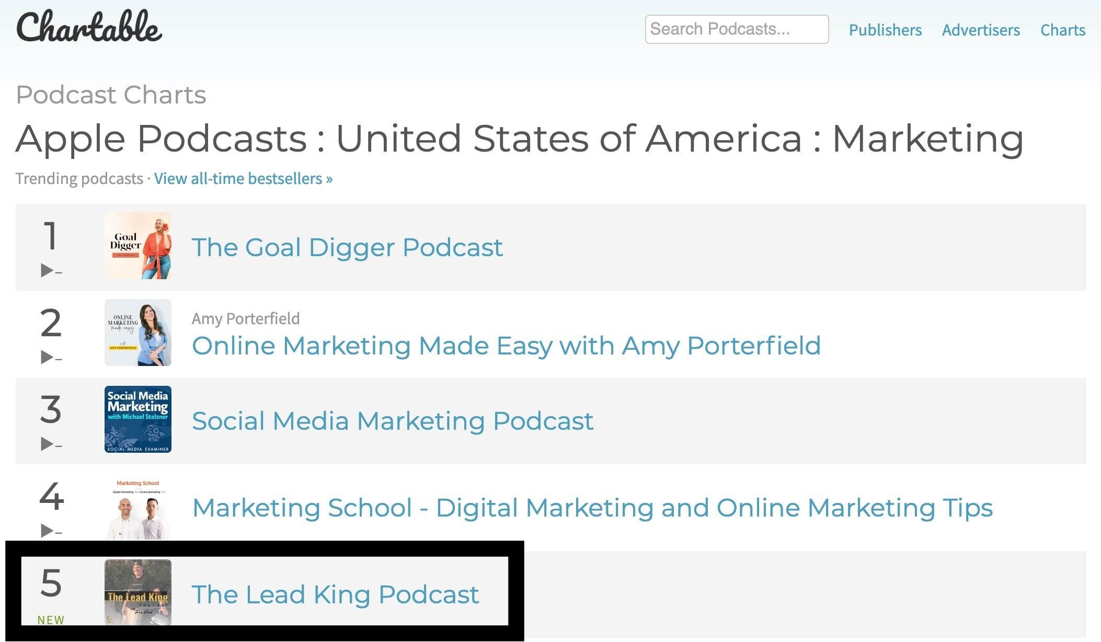Focus the Search Podcasts field
Screen dimensions: 1101x642
coord(737,29)
